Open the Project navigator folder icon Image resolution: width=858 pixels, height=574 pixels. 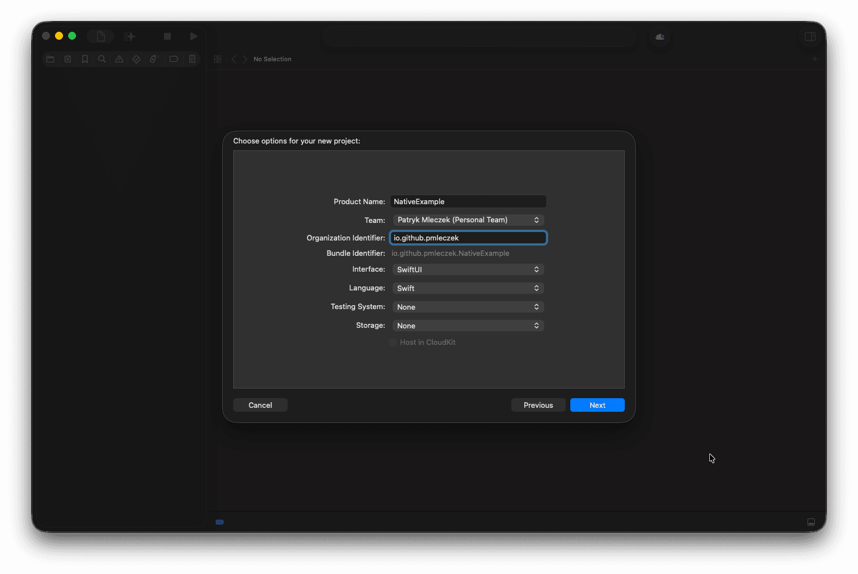pyautogui.click(x=51, y=59)
